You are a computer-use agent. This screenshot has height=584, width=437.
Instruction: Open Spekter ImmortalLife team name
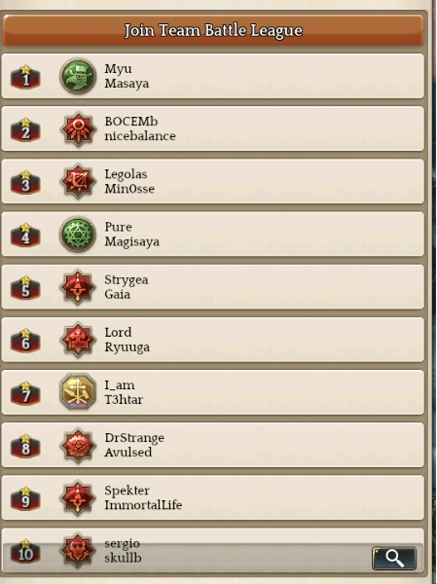pyautogui.click(x=143, y=498)
